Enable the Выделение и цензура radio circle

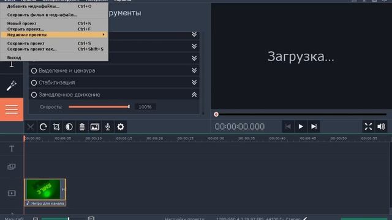(x=34, y=71)
